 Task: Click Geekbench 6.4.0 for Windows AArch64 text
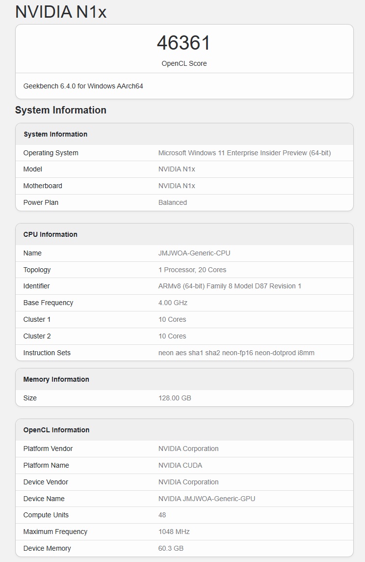coord(83,86)
